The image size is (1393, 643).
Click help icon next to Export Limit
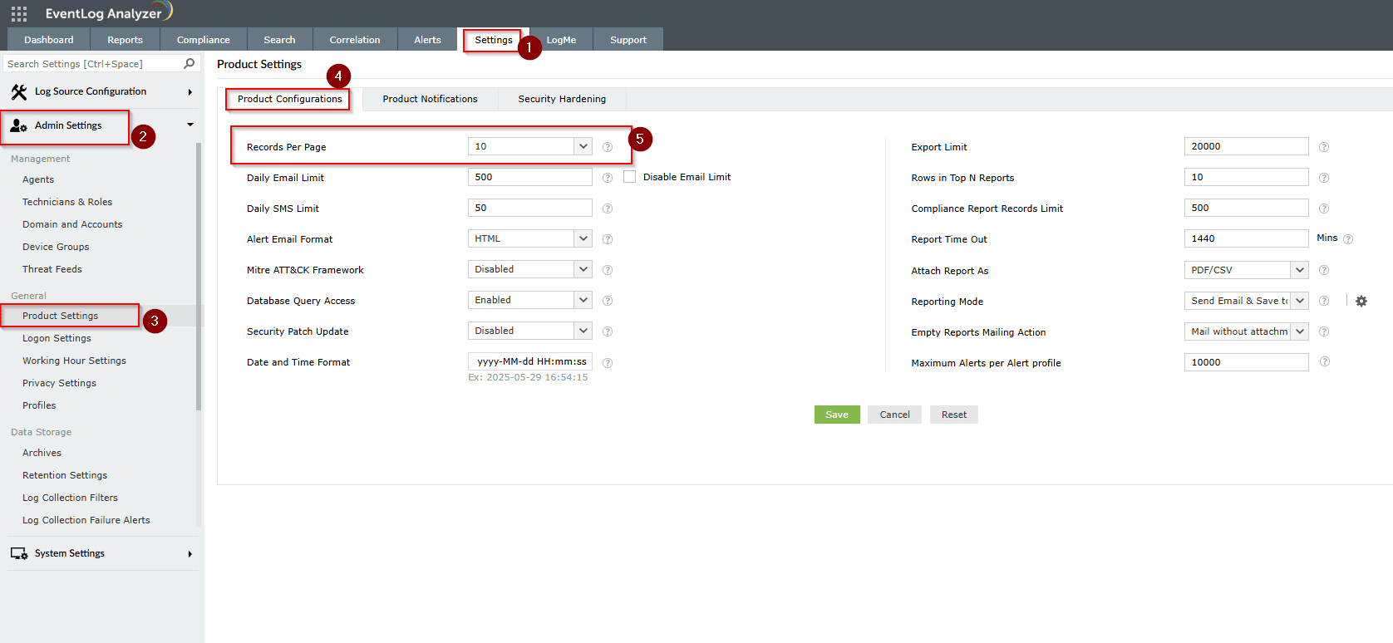1324,147
